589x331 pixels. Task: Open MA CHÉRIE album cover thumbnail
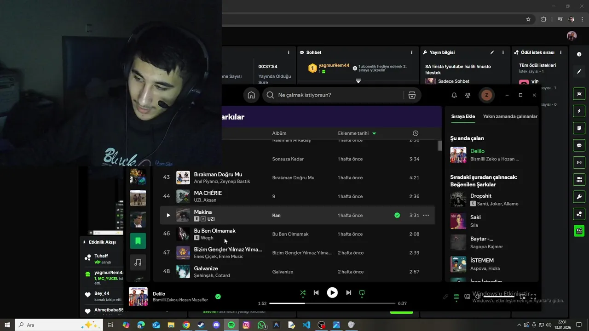[x=183, y=196]
